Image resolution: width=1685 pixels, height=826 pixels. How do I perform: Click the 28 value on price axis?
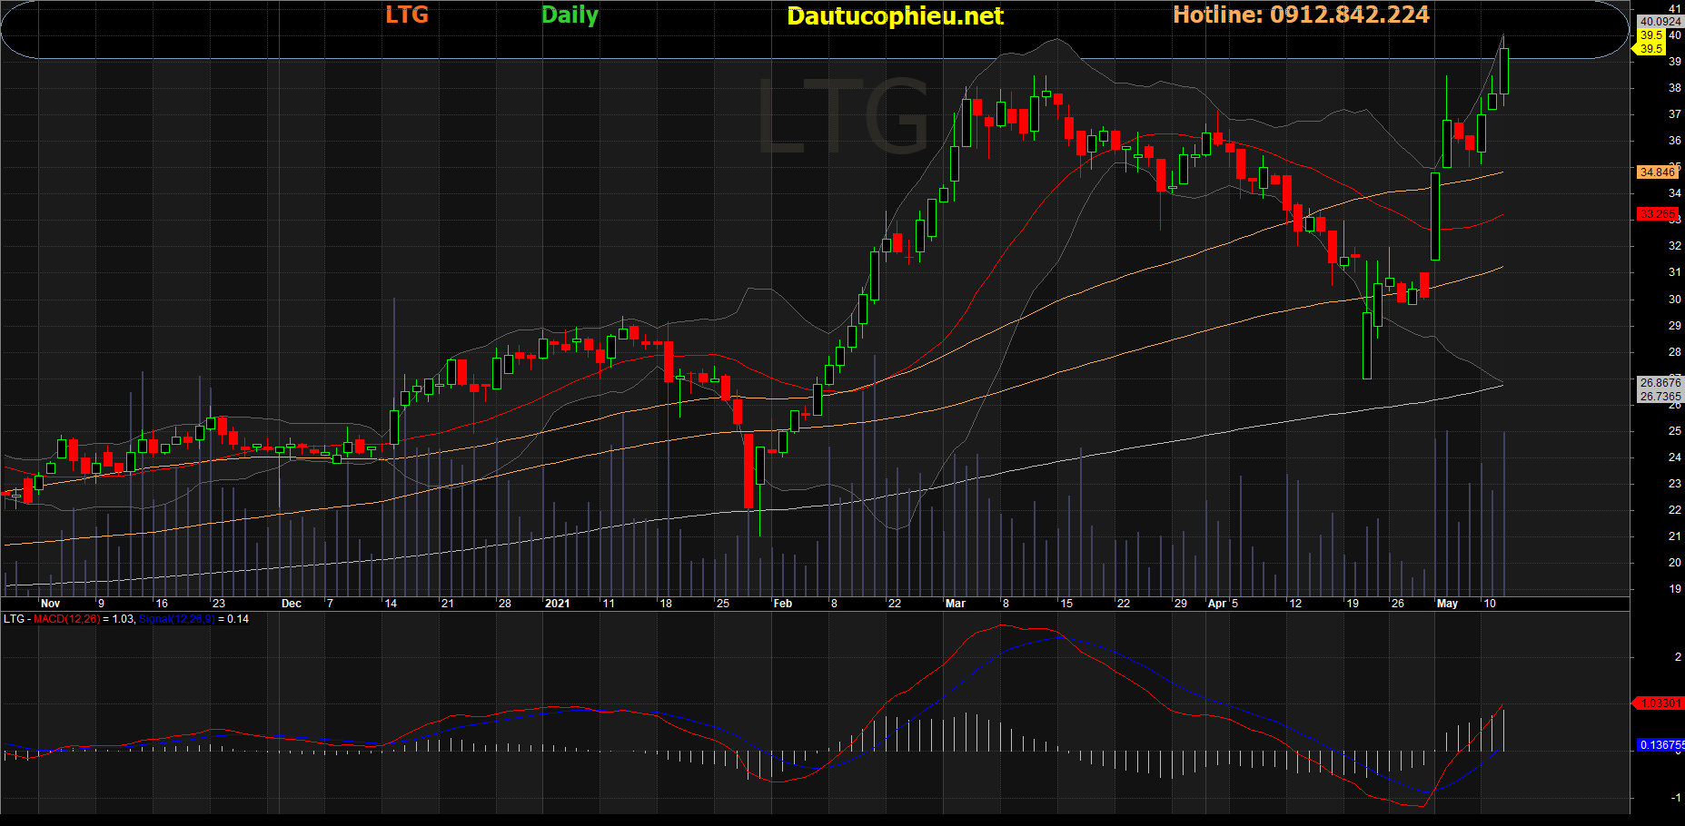(x=1674, y=352)
